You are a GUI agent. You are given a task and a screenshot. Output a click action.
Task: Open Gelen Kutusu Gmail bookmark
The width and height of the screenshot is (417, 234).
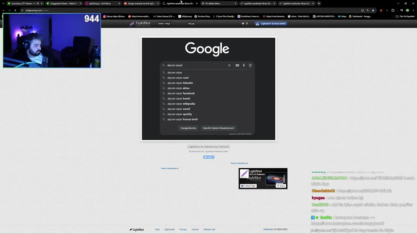(x=164, y=16)
